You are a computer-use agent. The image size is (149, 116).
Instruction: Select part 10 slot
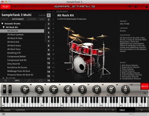pyautogui.click(x=49, y=54)
